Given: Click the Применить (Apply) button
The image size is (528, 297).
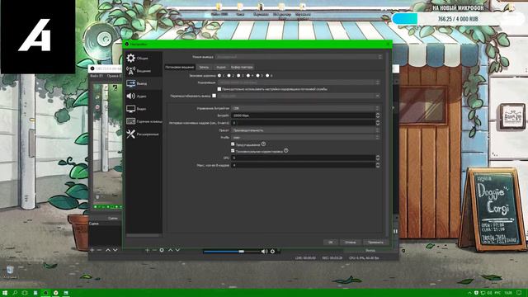Looking at the screenshot, I should click(375, 242).
